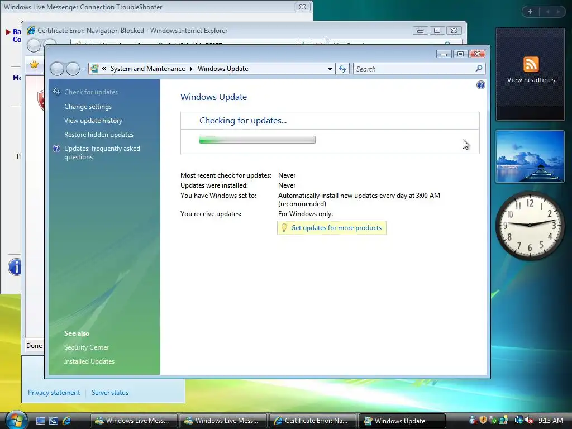Click the muted volume tray icon
This screenshot has width=572, height=429.
coord(528,420)
